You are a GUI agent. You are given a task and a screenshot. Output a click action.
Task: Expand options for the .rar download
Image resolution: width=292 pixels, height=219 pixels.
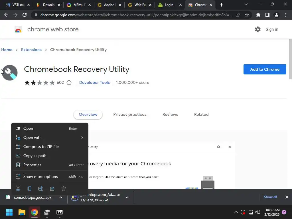coord(127,197)
